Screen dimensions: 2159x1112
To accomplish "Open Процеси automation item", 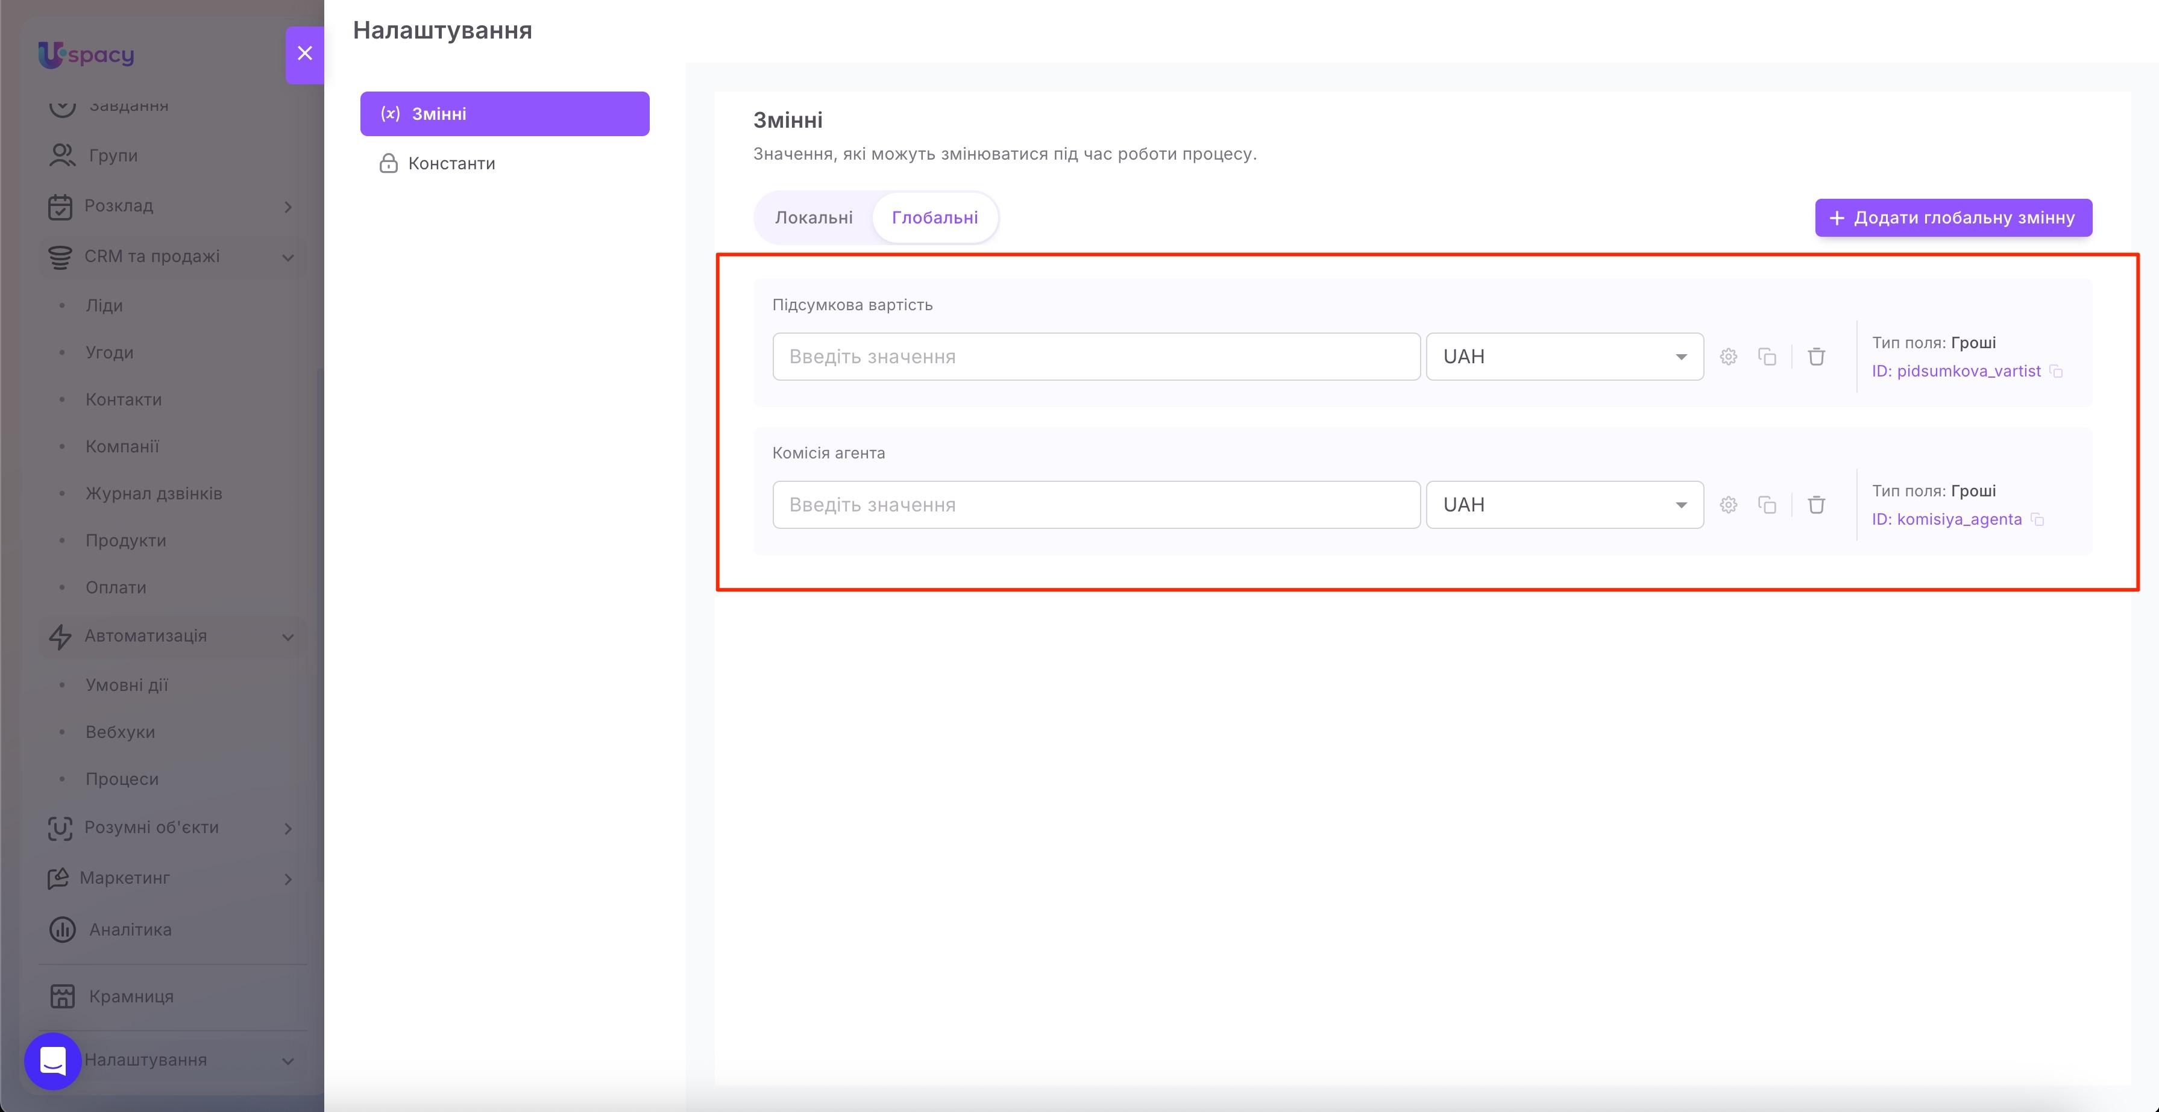I will 122,779.
